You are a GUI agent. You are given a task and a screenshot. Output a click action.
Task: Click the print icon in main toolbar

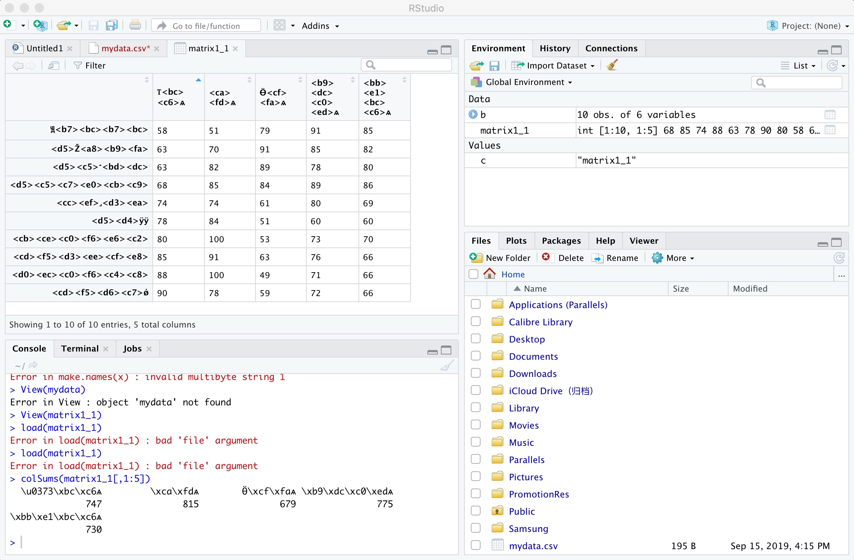(135, 25)
